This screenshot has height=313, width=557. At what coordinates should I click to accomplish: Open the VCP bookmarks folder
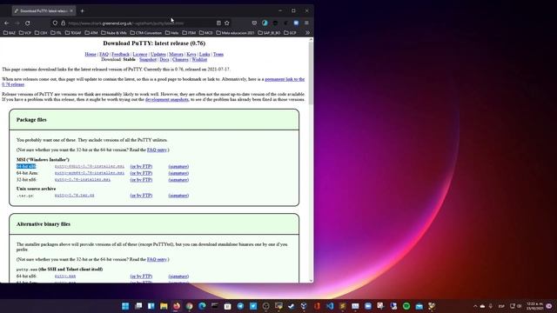(x=25, y=33)
